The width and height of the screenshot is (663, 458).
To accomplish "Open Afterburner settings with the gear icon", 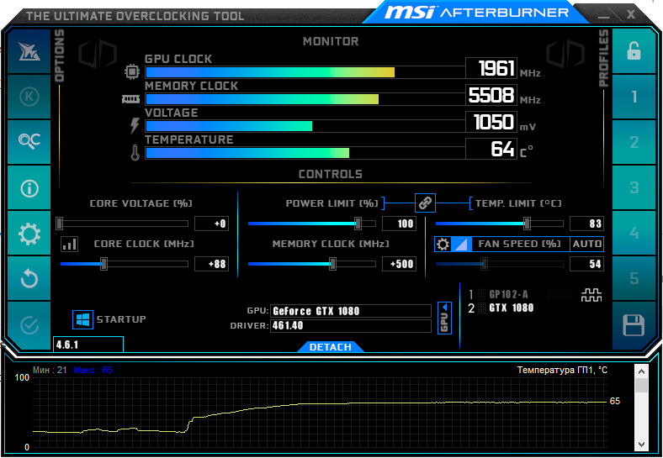I will tap(29, 233).
